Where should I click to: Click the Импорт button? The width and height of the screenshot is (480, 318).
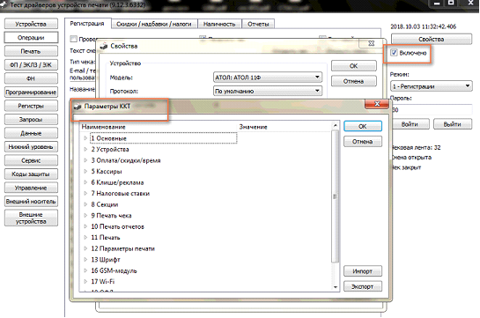[363, 271]
